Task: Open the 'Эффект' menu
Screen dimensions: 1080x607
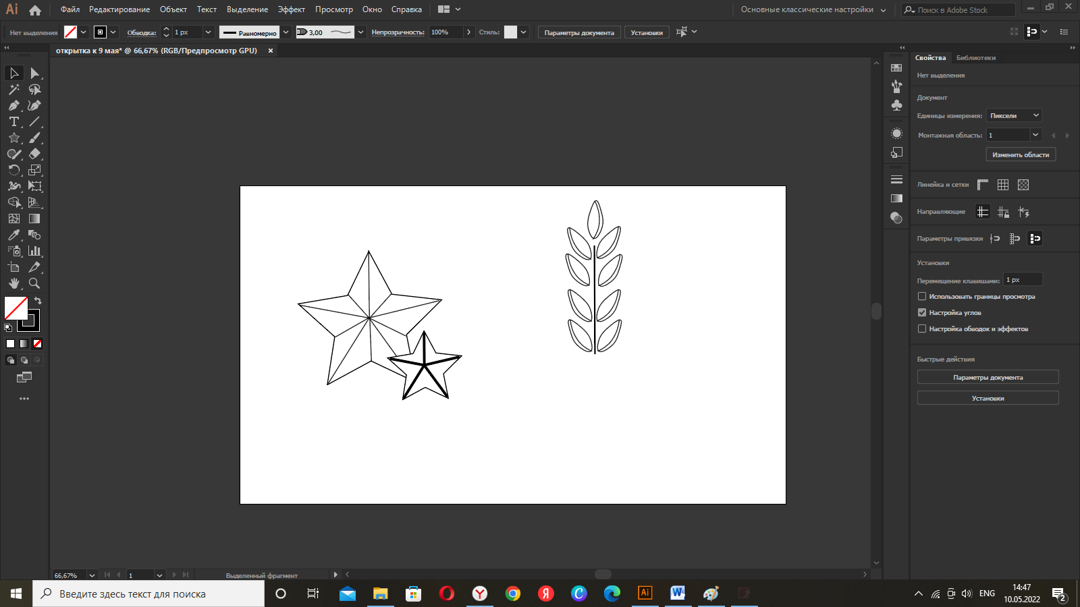Action: [291, 9]
